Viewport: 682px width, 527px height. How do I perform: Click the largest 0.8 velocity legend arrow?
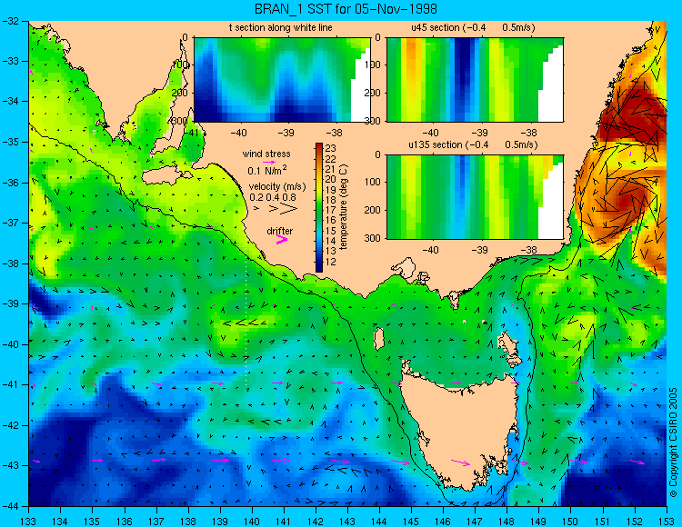(x=289, y=209)
